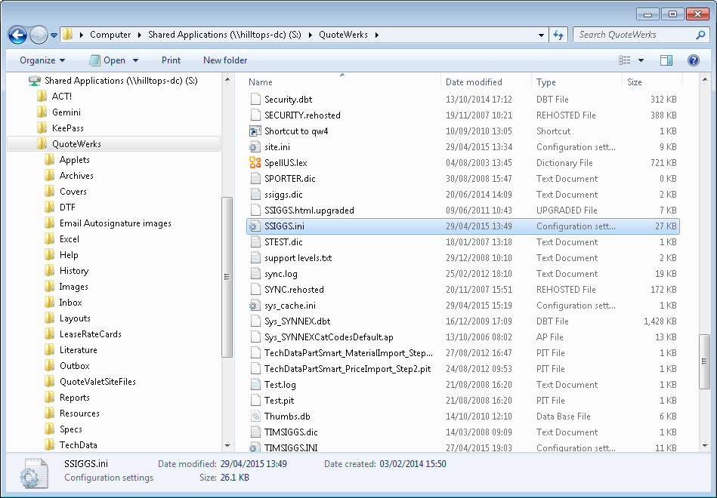
Task: Show the preview pane
Action: pos(666,60)
